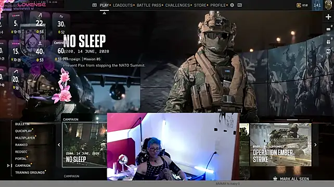Click the mission date text '14 JUNE, 2028'

pyautogui.click(x=93, y=51)
